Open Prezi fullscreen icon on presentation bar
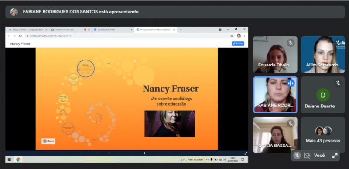Viewport: 349px width, 169px height. [246, 153]
